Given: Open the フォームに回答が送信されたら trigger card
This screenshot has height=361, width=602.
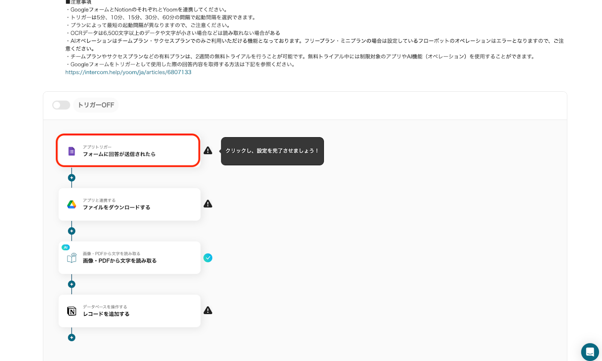Looking at the screenshot, I should pyautogui.click(x=128, y=151).
